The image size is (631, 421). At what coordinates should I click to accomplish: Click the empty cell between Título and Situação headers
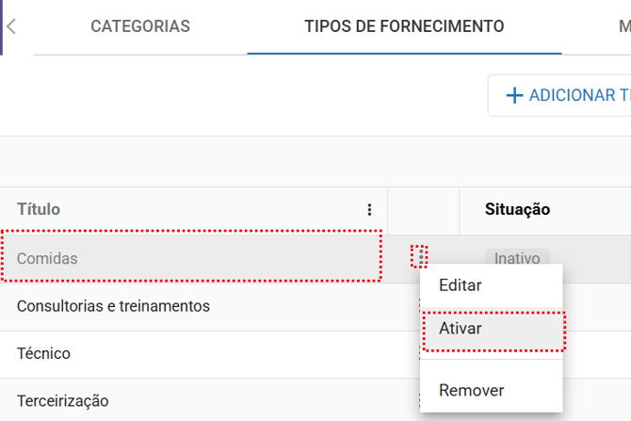(x=423, y=210)
